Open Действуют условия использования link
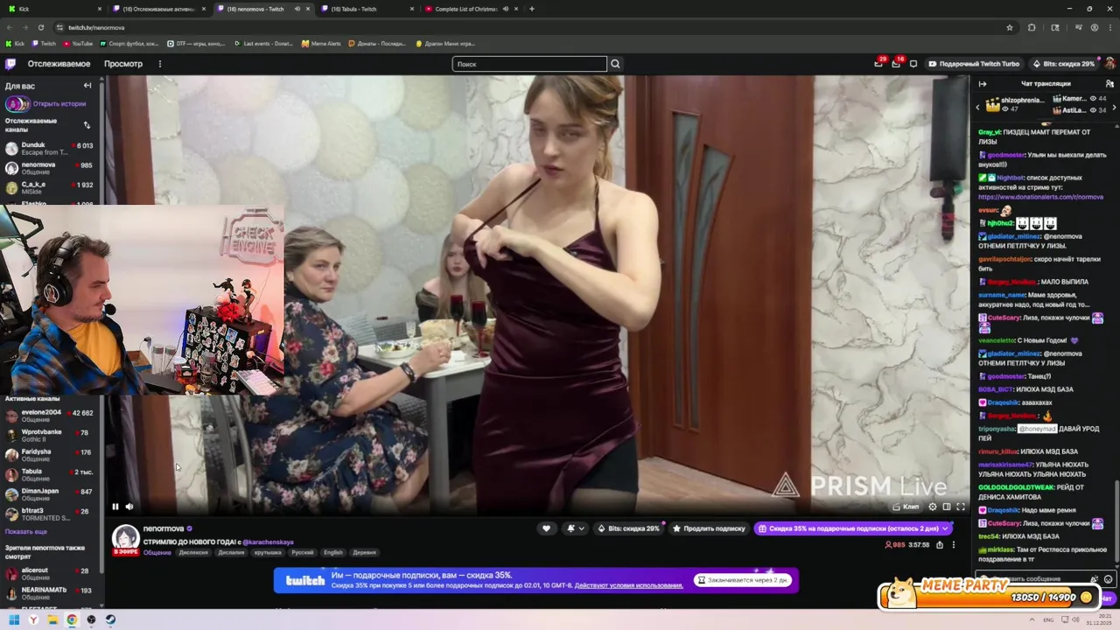Viewport: 1120px width, 630px height. [629, 585]
